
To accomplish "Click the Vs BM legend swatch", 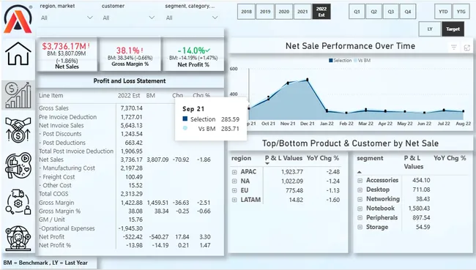I will [x=355, y=61].
